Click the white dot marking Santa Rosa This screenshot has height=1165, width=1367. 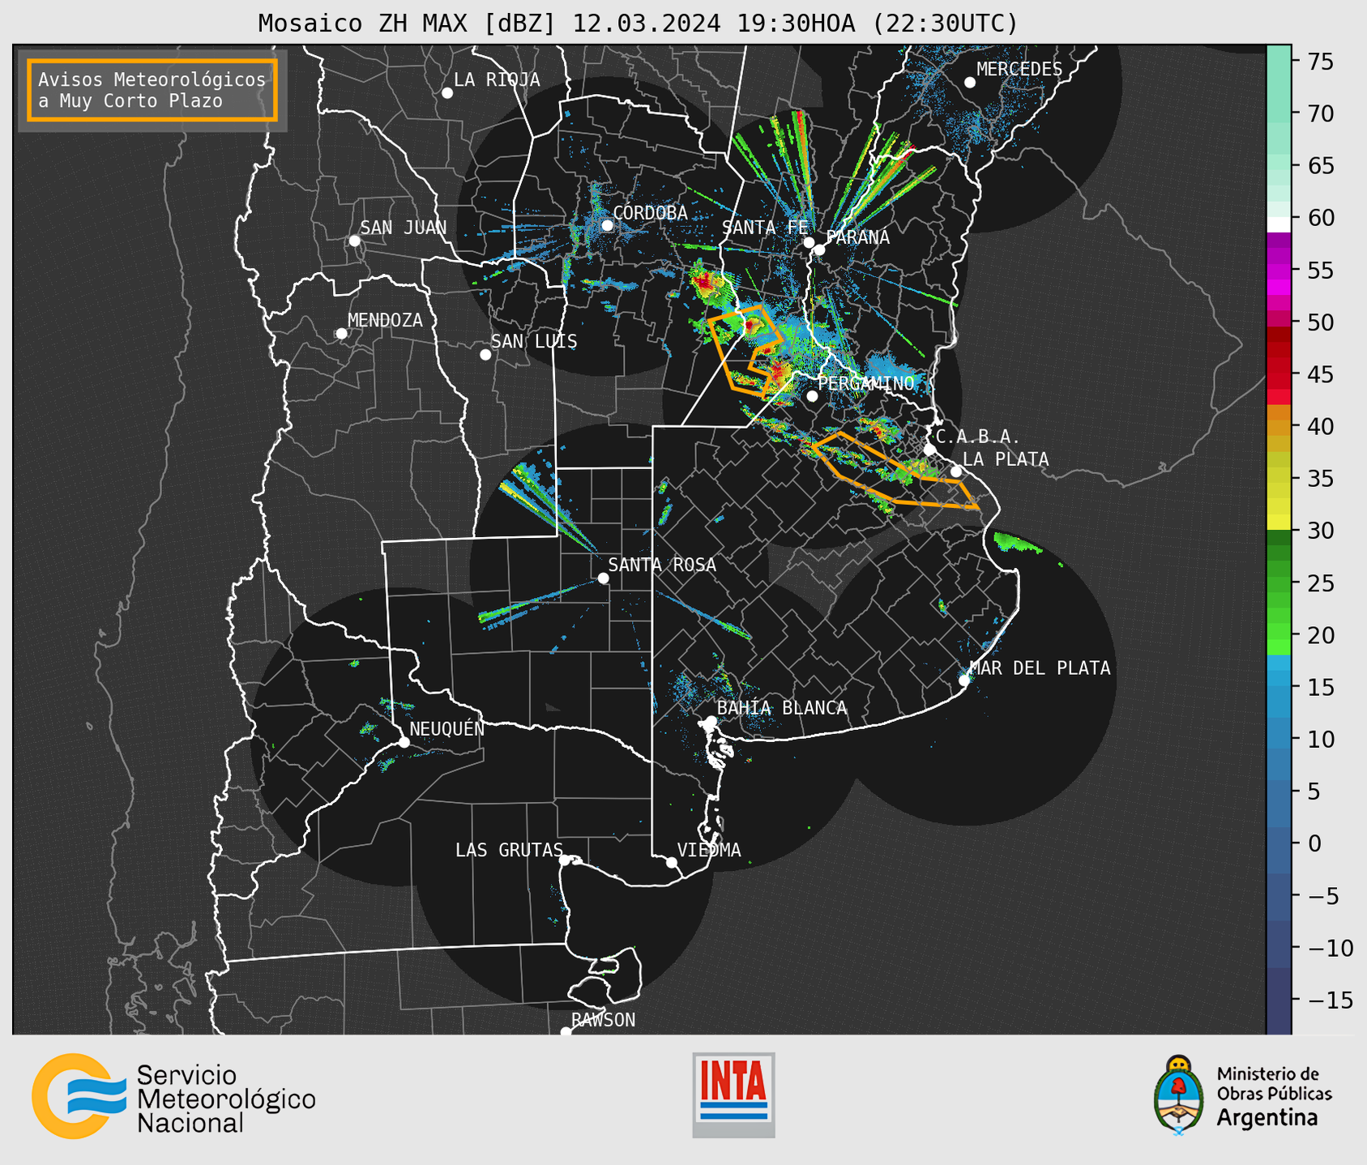click(603, 578)
